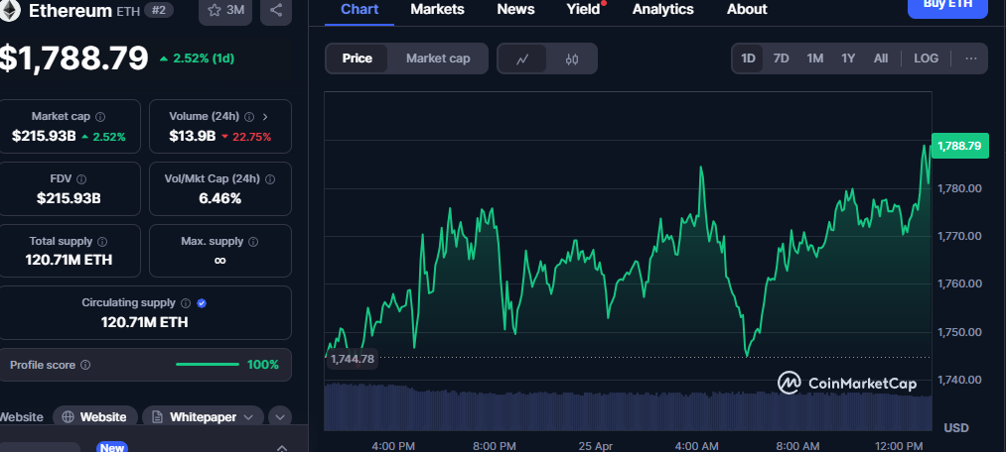This screenshot has width=1006, height=452.
Task: Click the $13.9B volume value
Action: (x=192, y=136)
